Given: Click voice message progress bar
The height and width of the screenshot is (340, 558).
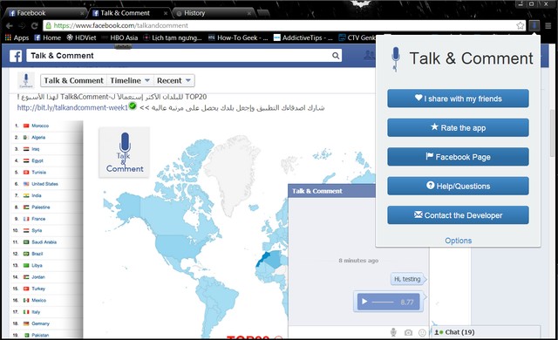Looking at the screenshot, I should click(383, 302).
